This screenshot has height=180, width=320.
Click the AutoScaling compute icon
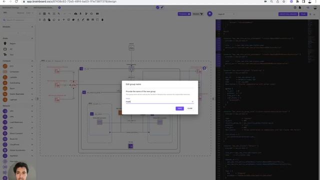(x=5, y=83)
